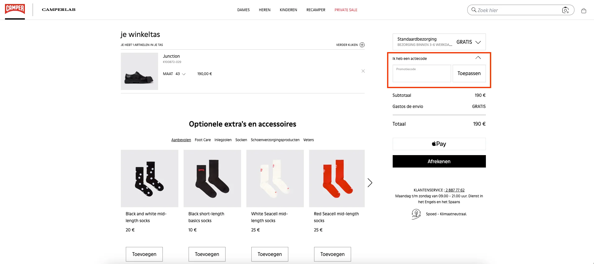Open the shopping bag icon
The width and height of the screenshot is (594, 264).
pyautogui.click(x=584, y=11)
